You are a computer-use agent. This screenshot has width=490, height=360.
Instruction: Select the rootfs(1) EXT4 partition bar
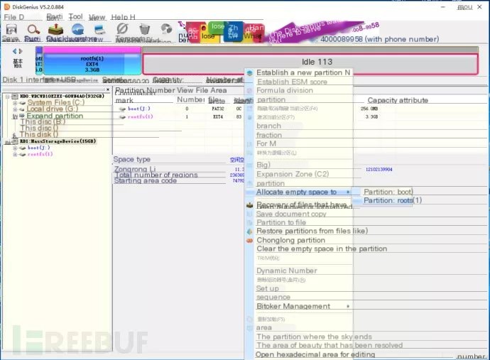[x=92, y=64]
